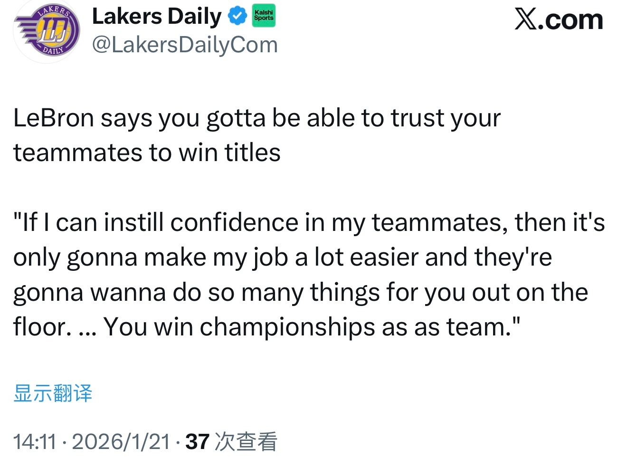Click the Lakers Daily display name

point(156,17)
